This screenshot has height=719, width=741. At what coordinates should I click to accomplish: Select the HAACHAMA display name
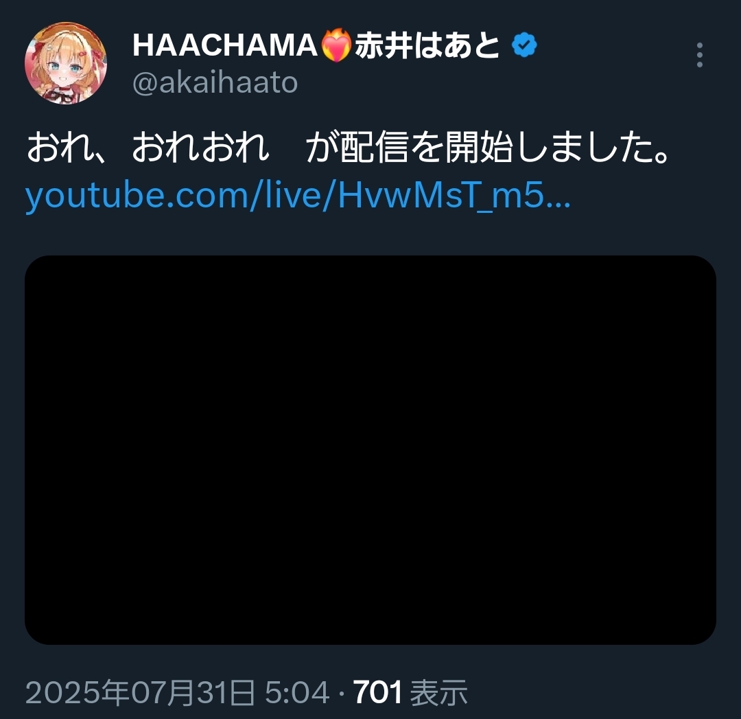pos(225,45)
